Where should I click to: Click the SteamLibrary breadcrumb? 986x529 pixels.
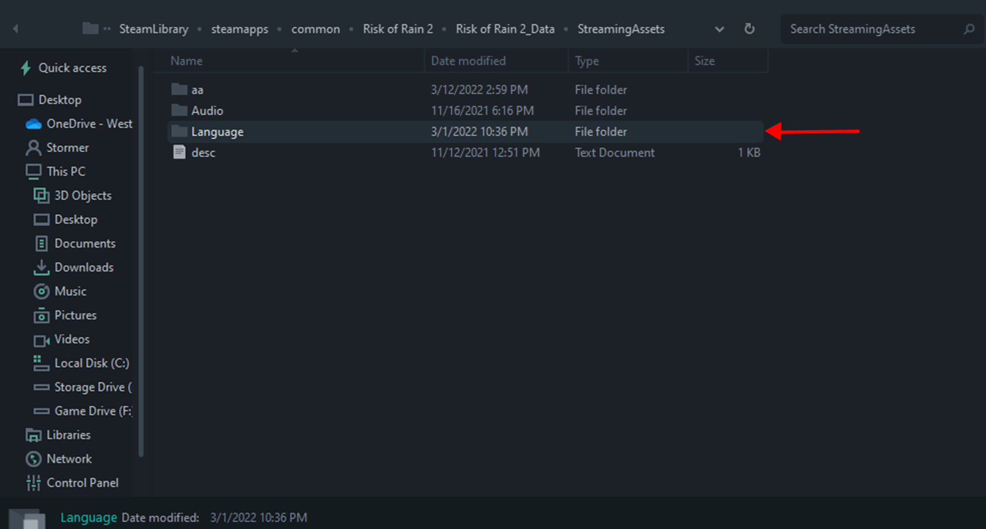(154, 29)
